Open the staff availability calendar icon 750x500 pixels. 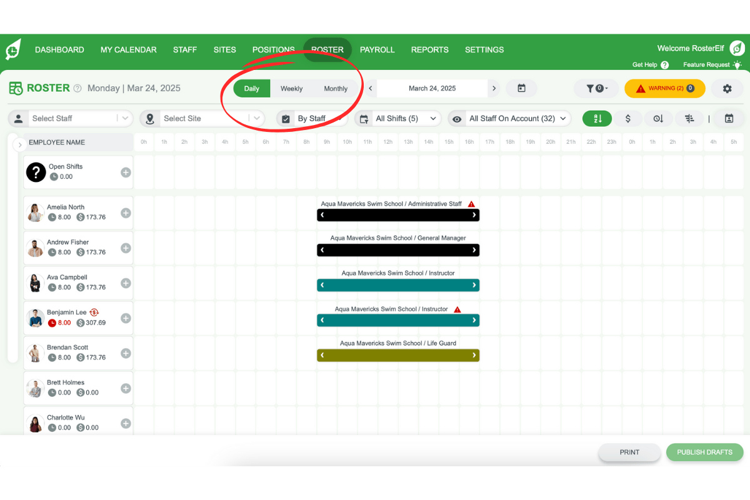pos(729,118)
